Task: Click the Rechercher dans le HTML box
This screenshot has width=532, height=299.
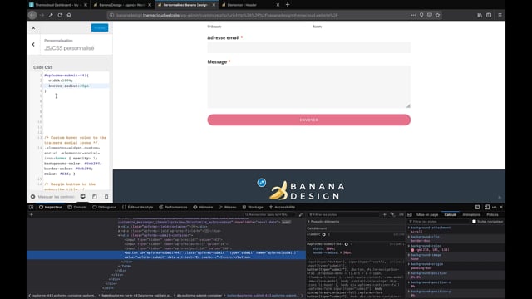Action: (270, 214)
